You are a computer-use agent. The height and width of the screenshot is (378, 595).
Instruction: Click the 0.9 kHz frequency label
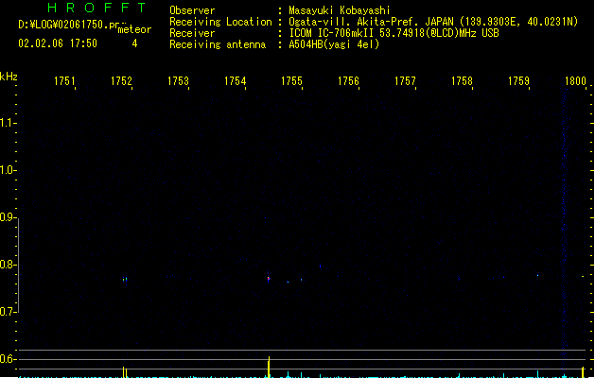[x=7, y=217]
